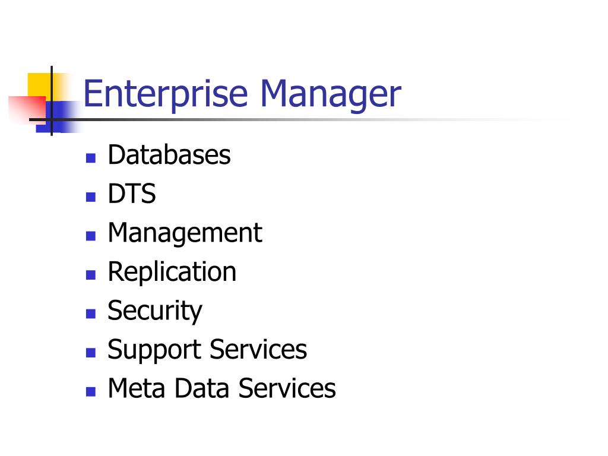Select the Security bullet text
This screenshot has width=608, height=456.
click(x=155, y=311)
